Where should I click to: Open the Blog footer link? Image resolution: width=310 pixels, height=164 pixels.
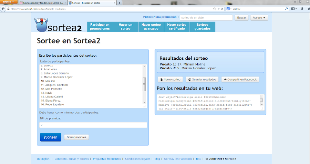click(157, 159)
